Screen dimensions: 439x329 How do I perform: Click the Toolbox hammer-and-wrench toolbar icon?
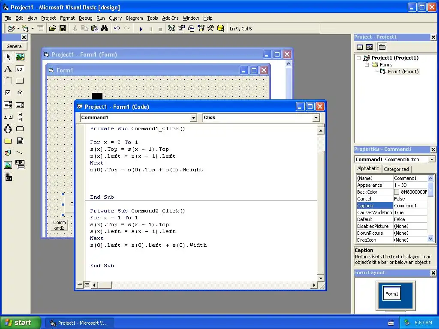(x=210, y=29)
